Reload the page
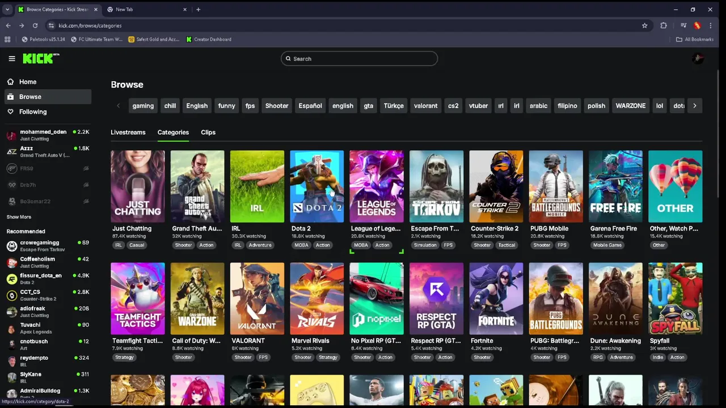Viewport: 726px width, 408px height. click(x=35, y=25)
